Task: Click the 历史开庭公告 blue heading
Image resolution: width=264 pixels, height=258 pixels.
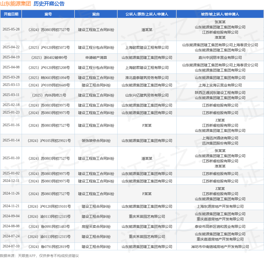Action: click(49, 4)
